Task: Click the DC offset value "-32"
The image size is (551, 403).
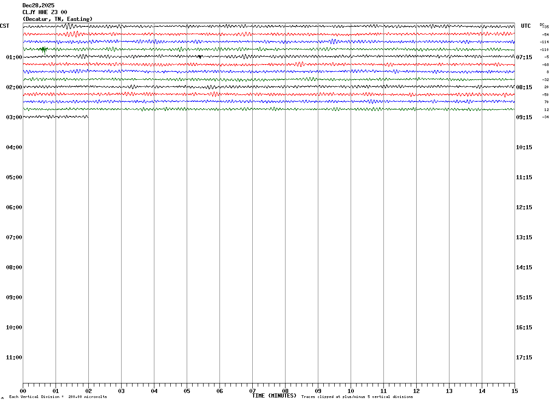Action: (545, 80)
